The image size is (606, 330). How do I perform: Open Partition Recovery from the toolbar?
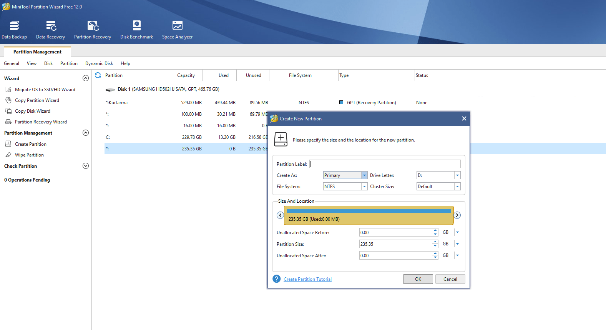(93, 30)
